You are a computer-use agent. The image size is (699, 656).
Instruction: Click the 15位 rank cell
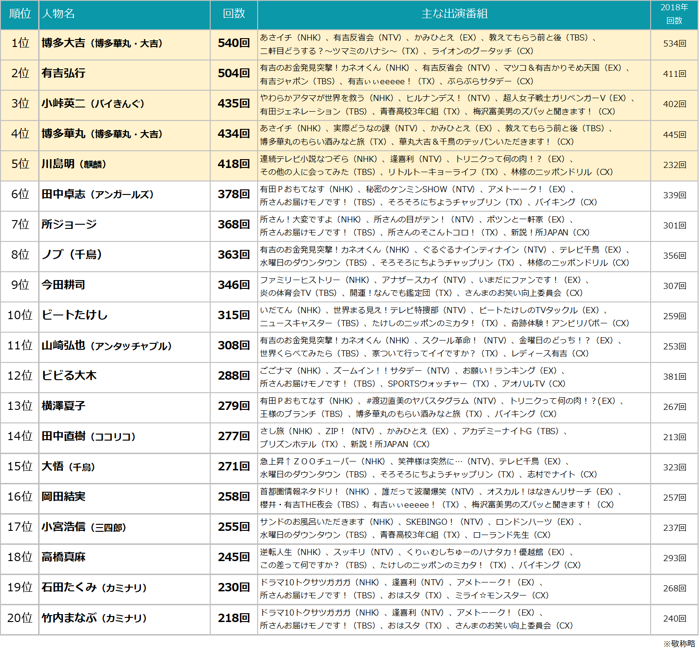click(x=20, y=467)
